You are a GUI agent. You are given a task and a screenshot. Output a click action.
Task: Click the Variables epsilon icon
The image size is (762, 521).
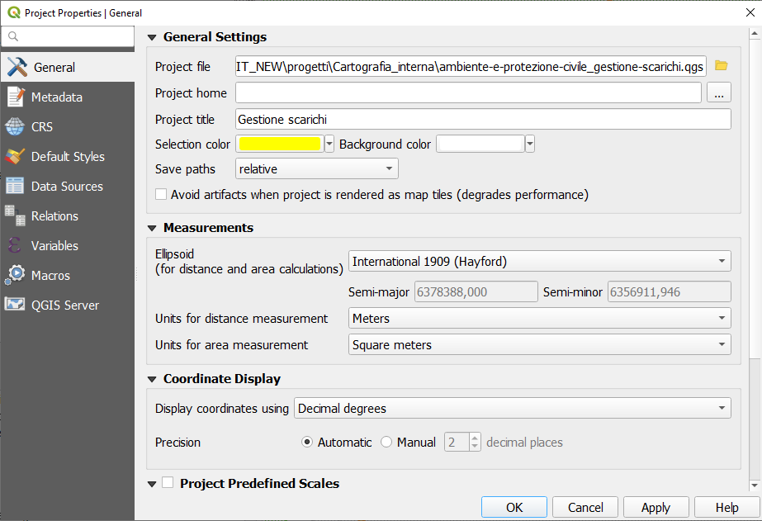click(15, 245)
